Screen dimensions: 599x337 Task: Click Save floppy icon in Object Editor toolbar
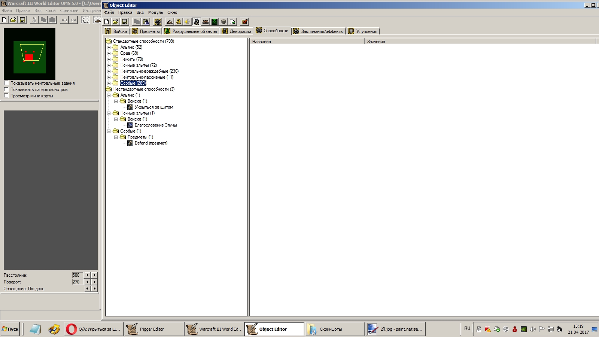coord(125,22)
